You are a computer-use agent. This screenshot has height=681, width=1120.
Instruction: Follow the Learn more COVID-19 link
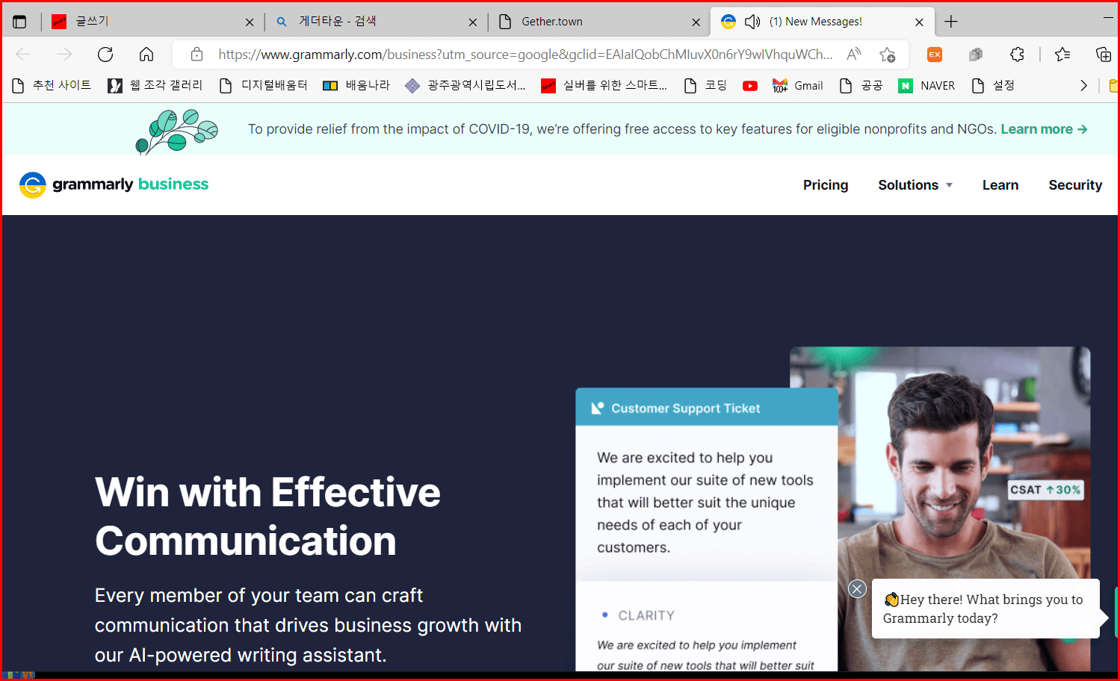[x=1044, y=129]
